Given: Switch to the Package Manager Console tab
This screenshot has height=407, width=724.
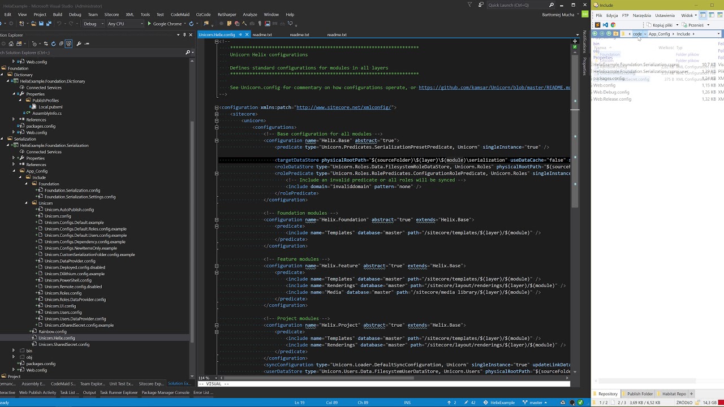Looking at the screenshot, I should [x=165, y=392].
